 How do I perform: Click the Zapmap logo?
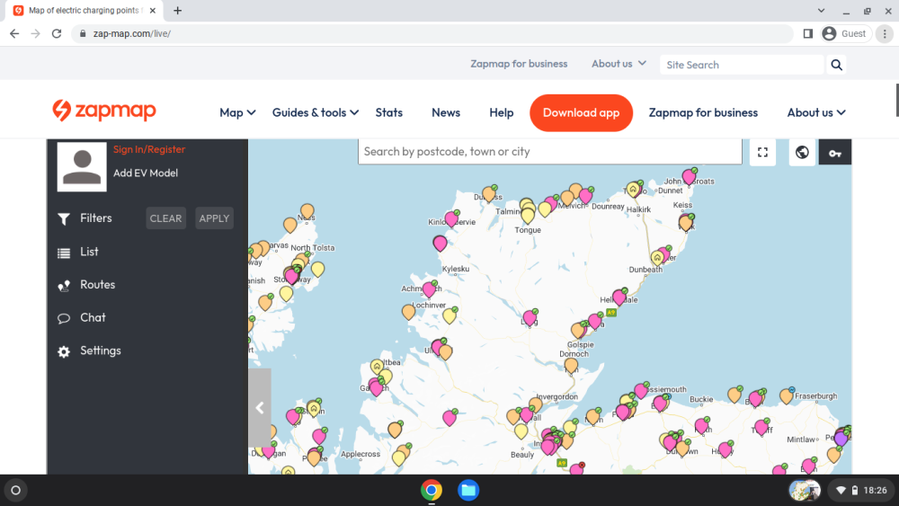[x=103, y=111]
